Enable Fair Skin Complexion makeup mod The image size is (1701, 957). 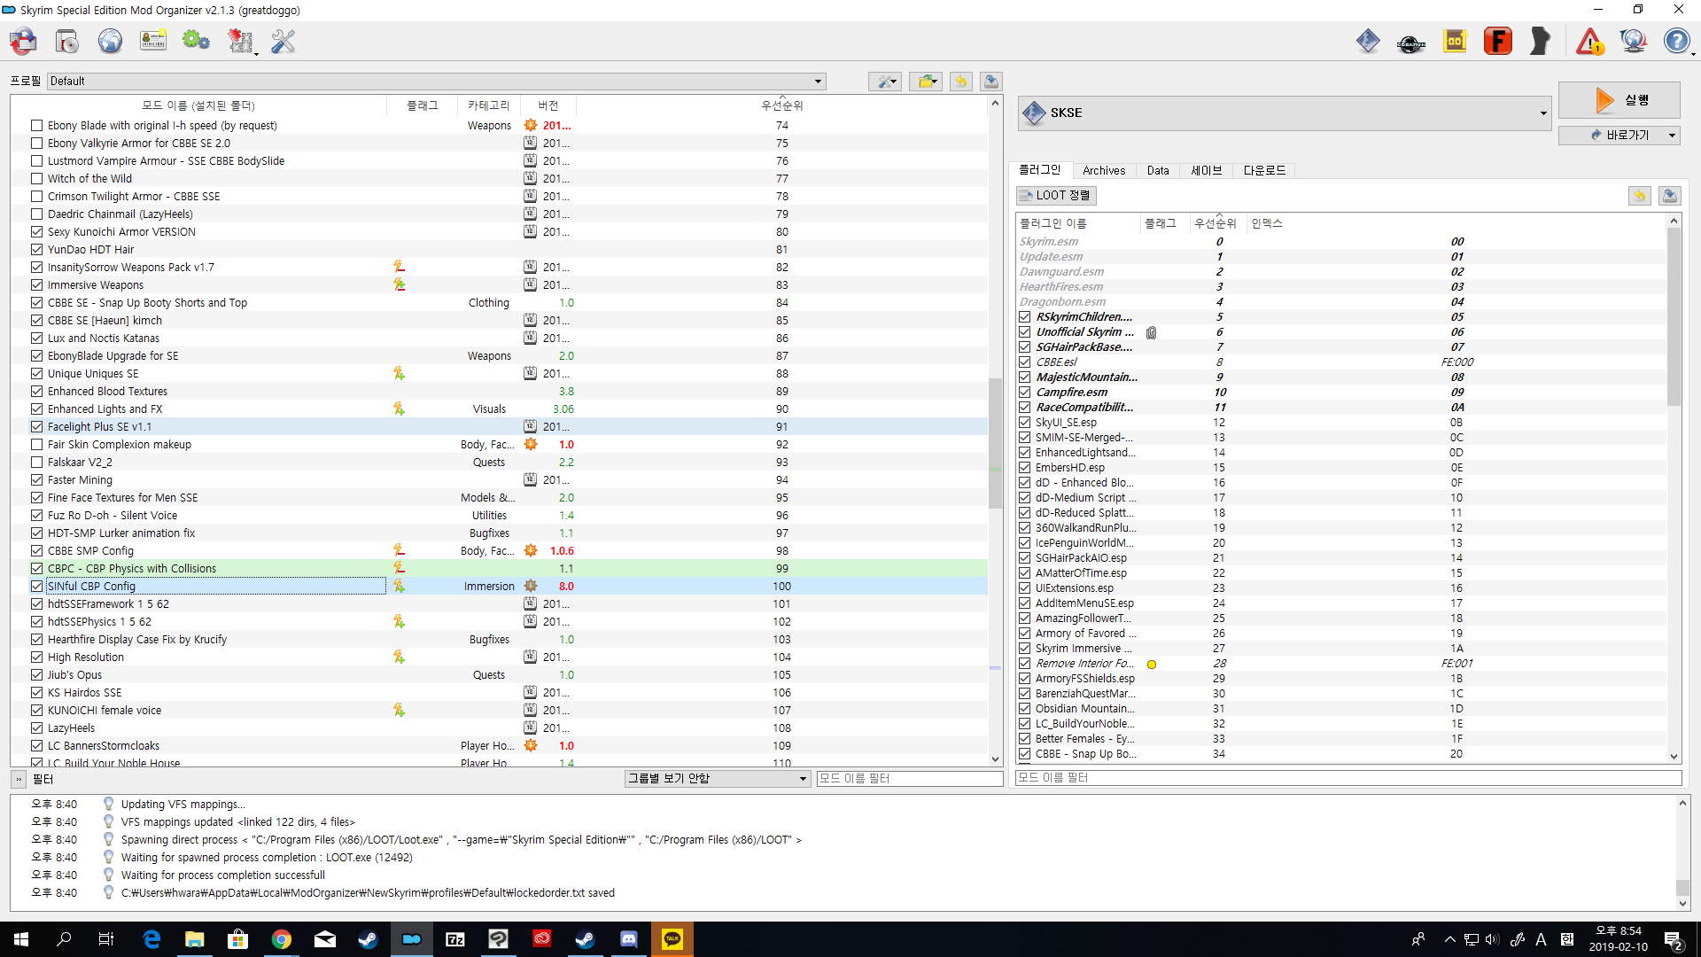tap(37, 445)
